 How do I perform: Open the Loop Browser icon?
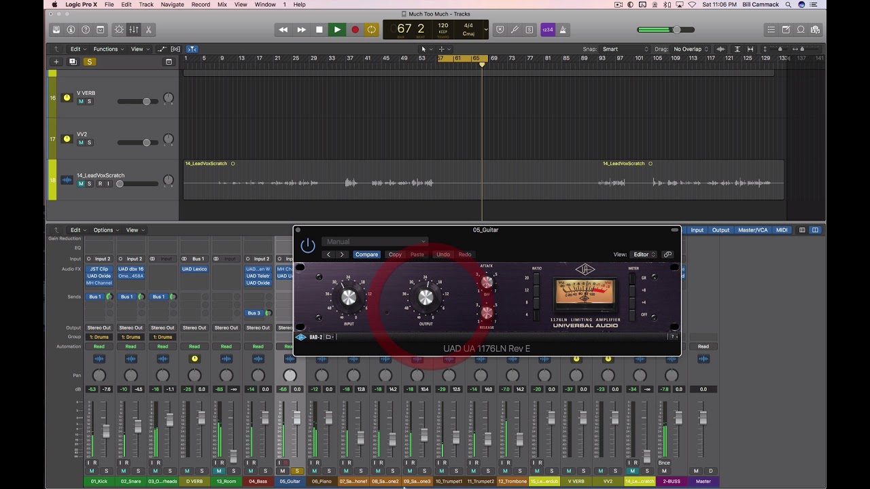(x=801, y=30)
